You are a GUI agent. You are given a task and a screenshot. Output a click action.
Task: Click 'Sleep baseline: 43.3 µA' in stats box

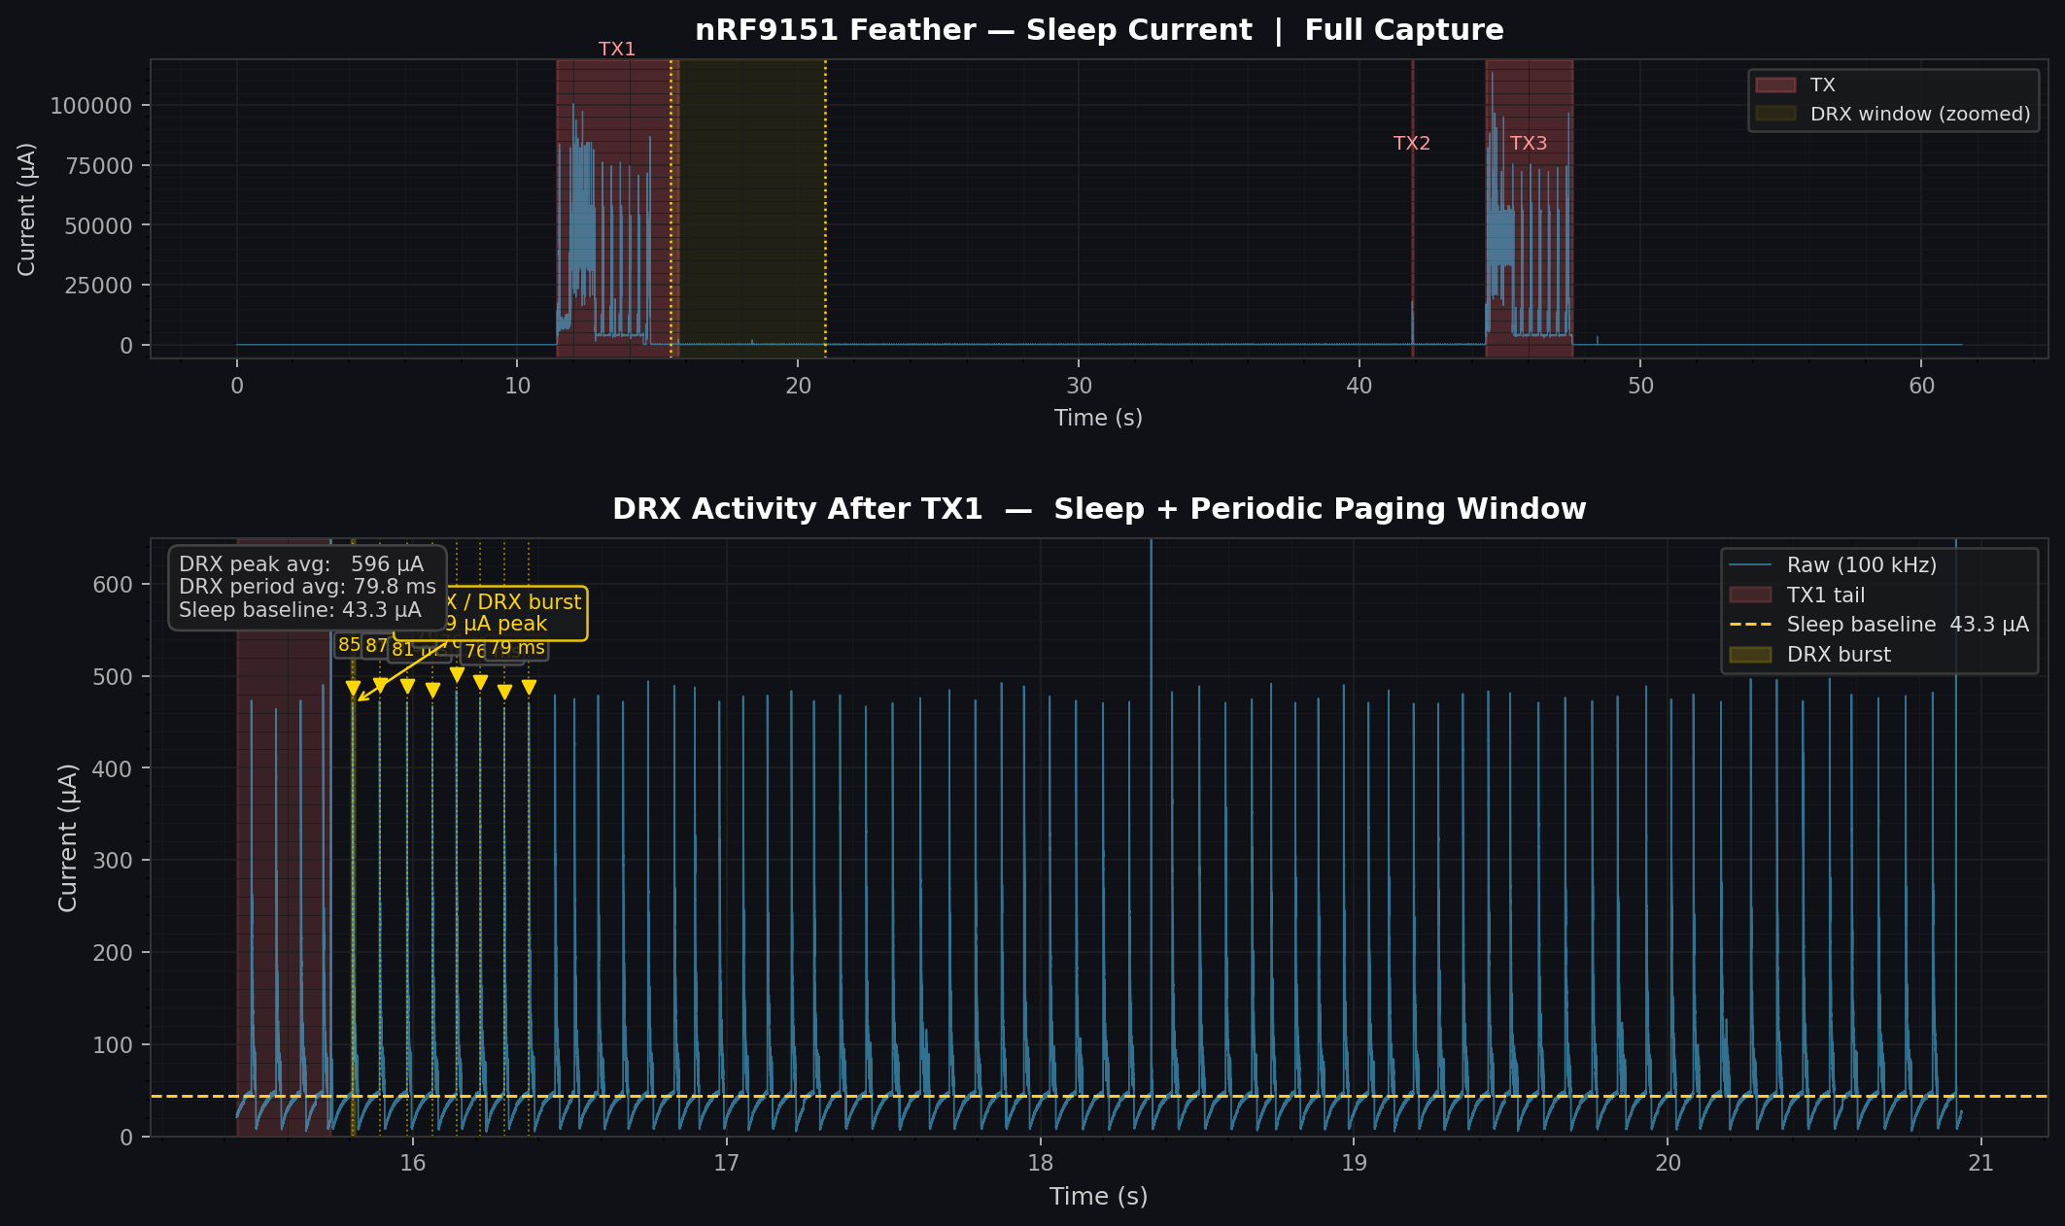coord(299,610)
